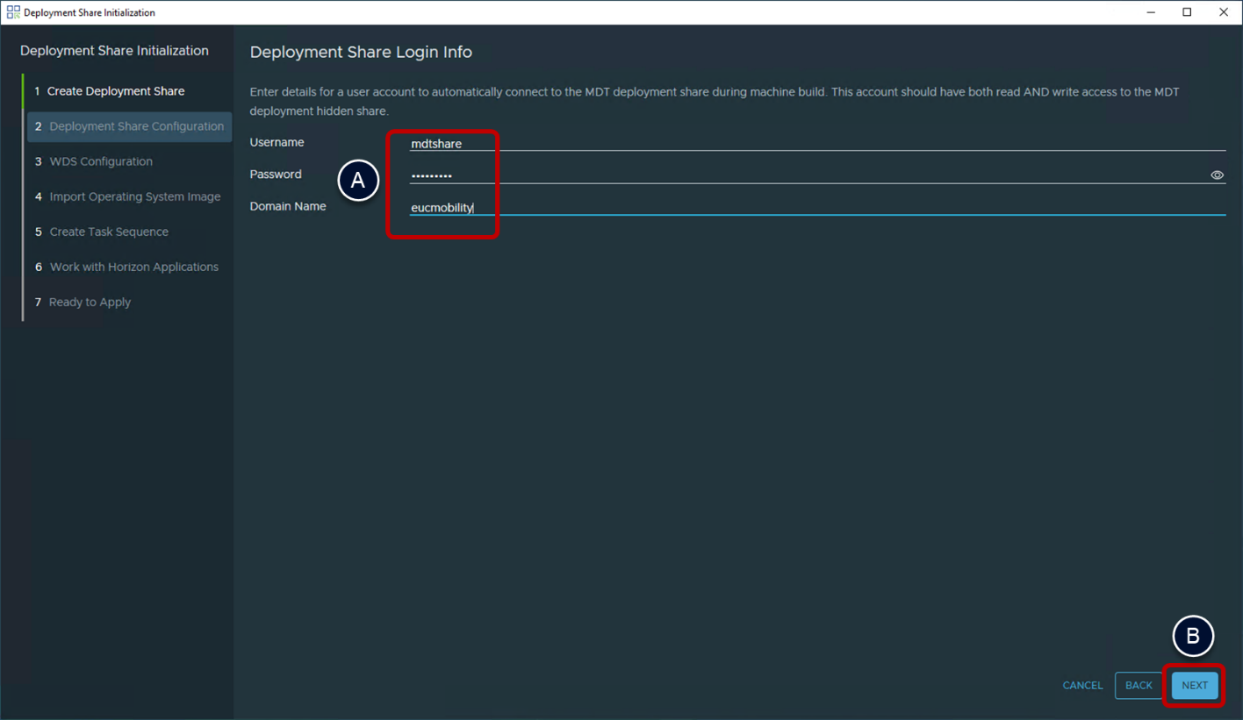This screenshot has height=720, width=1243.
Task: Close the Deployment Share Initialization window
Action: tap(1224, 12)
